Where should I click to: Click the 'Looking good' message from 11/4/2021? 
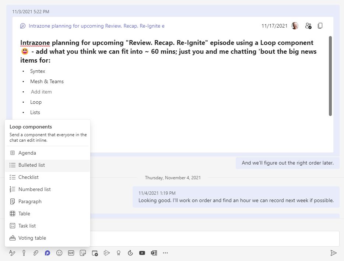click(236, 197)
